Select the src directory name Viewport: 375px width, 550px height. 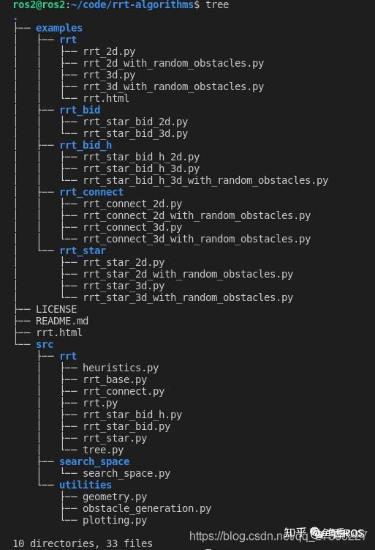[45, 344]
